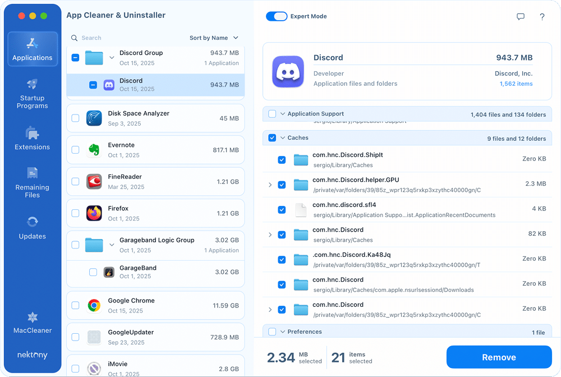Check for app Updates via sidebar
561x377 pixels.
(x=32, y=227)
